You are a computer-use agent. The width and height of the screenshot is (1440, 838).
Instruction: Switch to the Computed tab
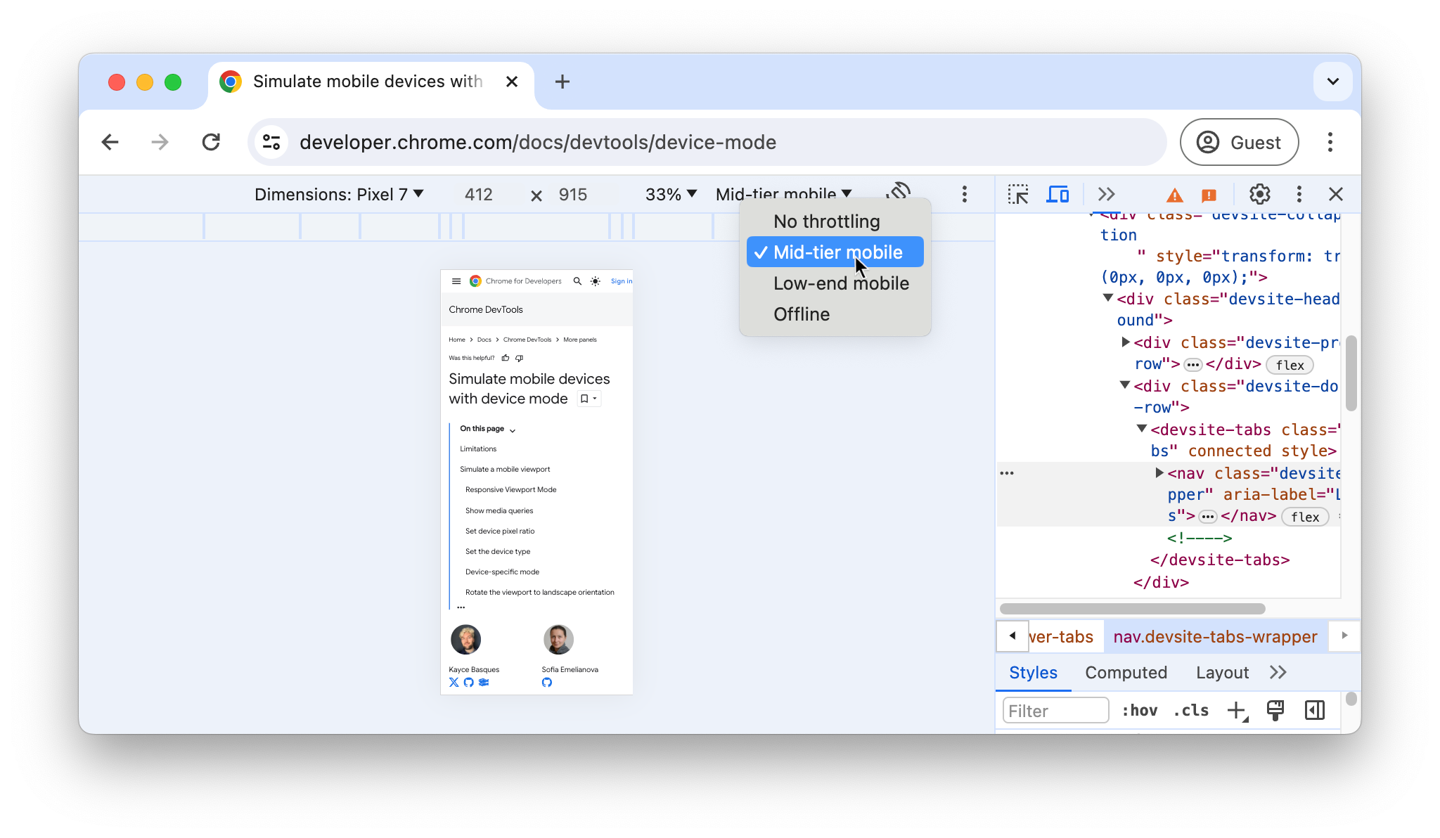click(x=1126, y=671)
